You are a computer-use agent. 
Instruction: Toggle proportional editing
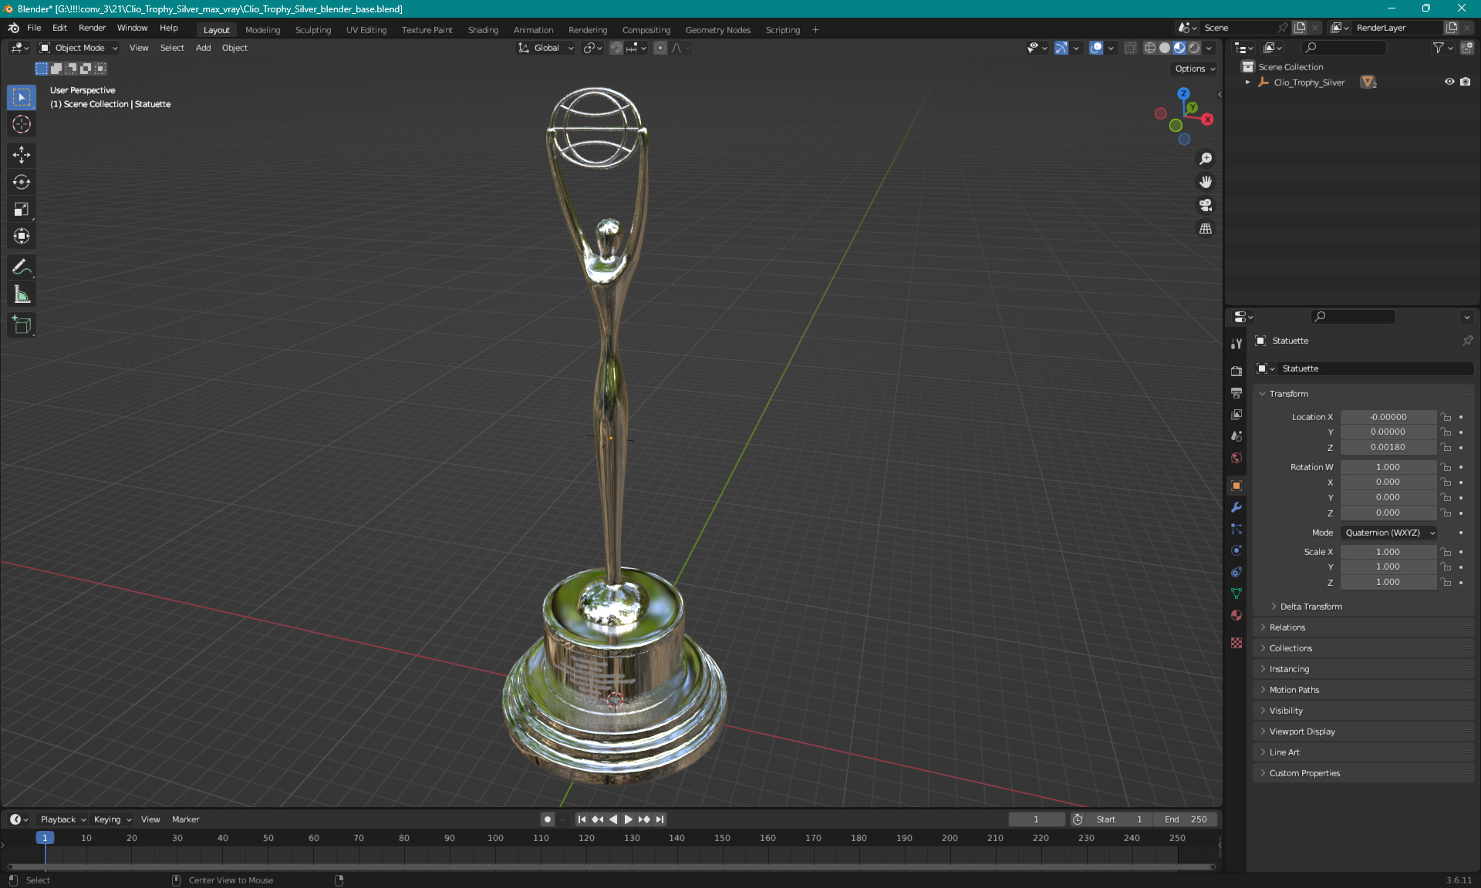(660, 48)
